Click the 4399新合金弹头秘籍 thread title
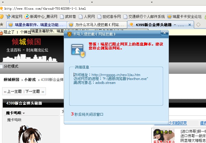 (x=24, y=103)
